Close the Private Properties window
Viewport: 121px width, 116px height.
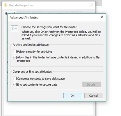pos(91,5)
